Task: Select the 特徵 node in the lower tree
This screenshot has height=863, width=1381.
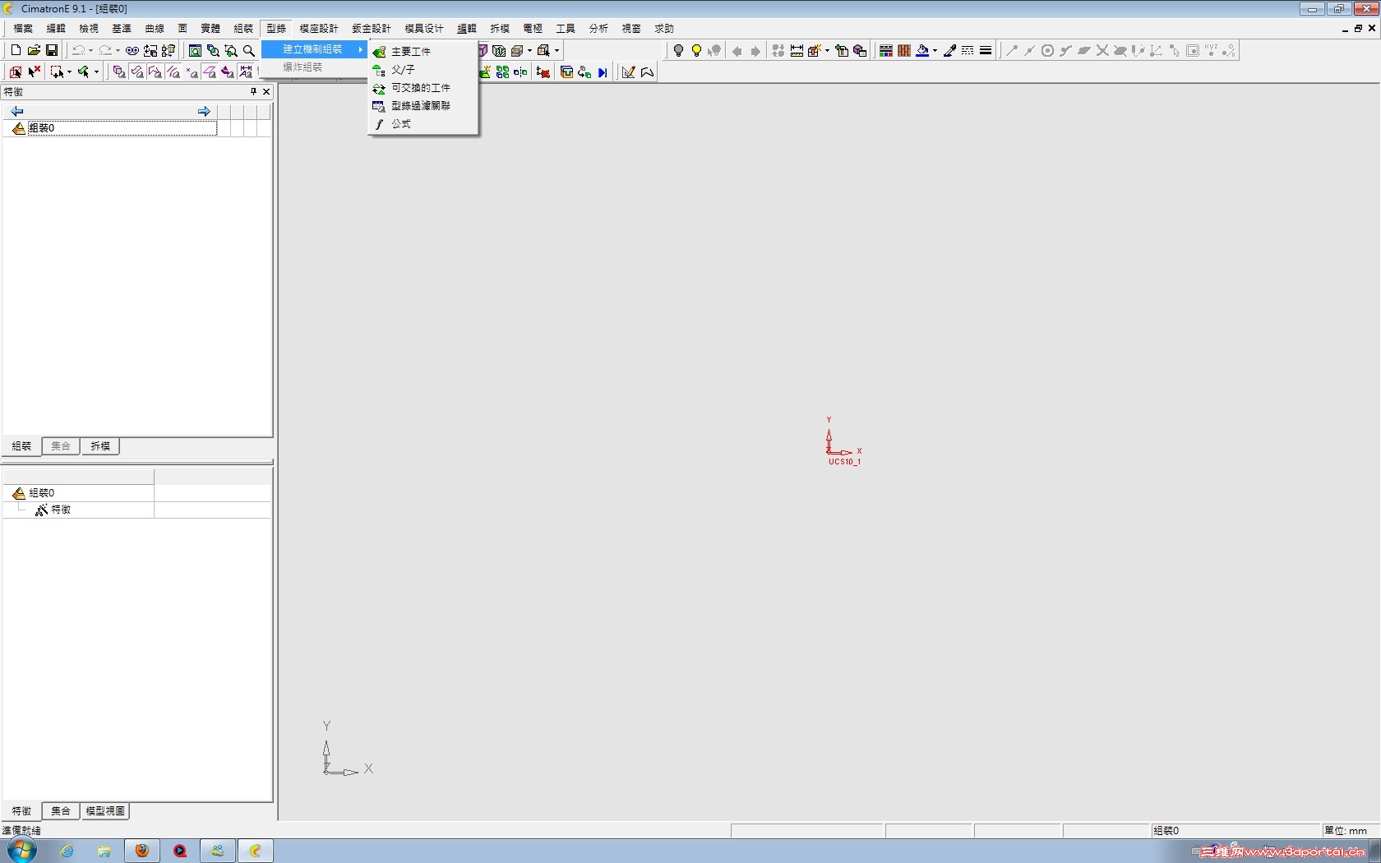Action: pos(61,510)
